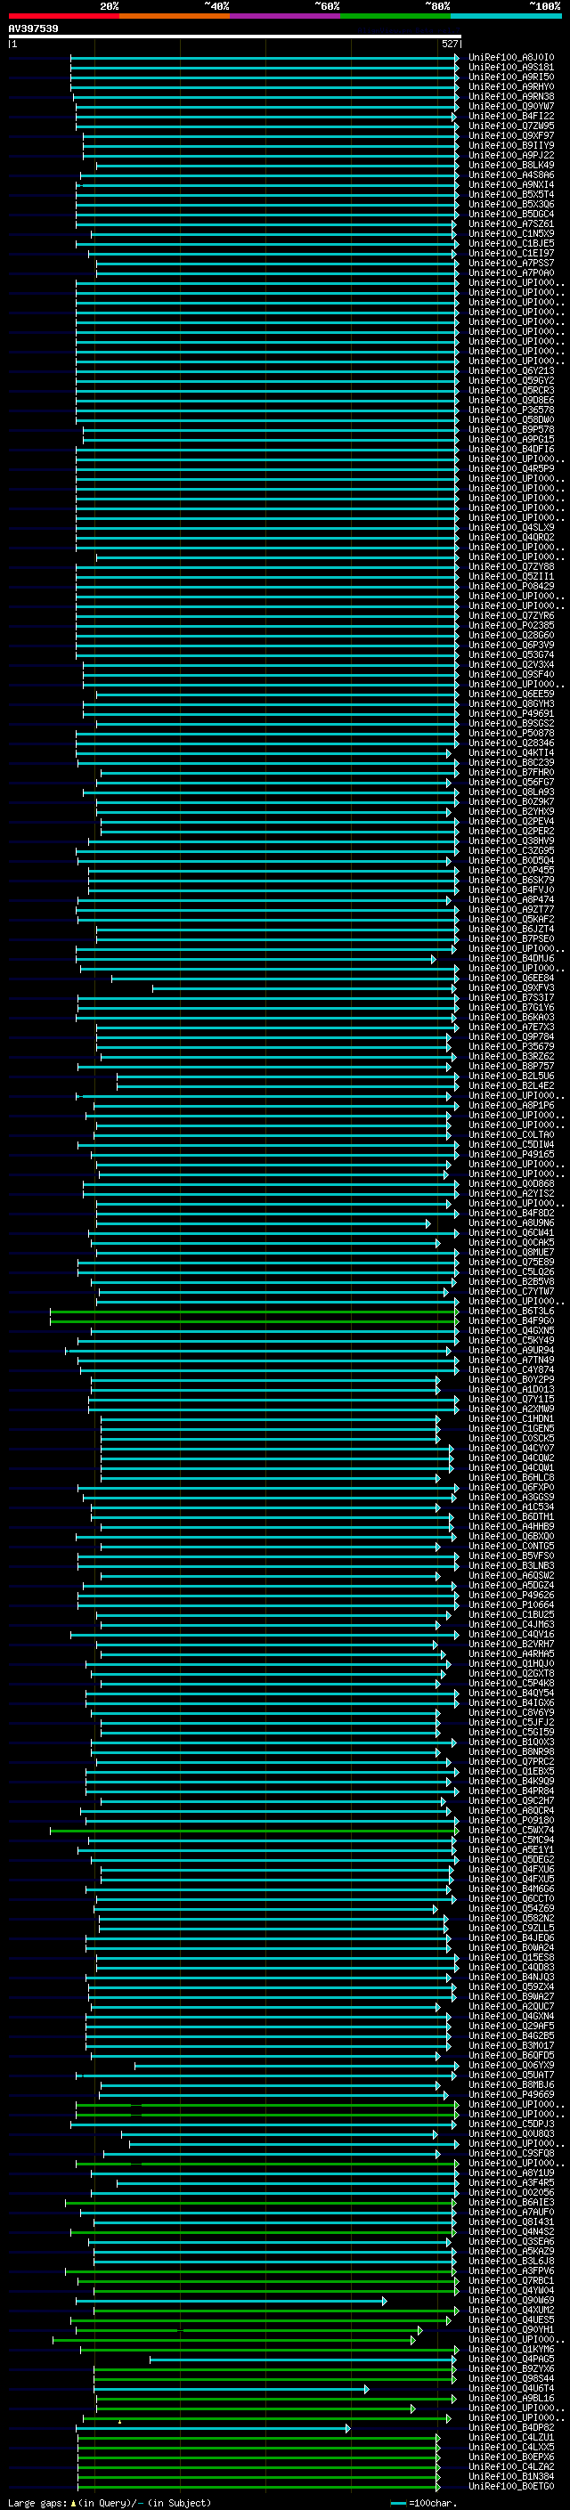Open hit UniRef100_A9RN38
The width and height of the screenshot is (570, 2510).
click(511, 96)
